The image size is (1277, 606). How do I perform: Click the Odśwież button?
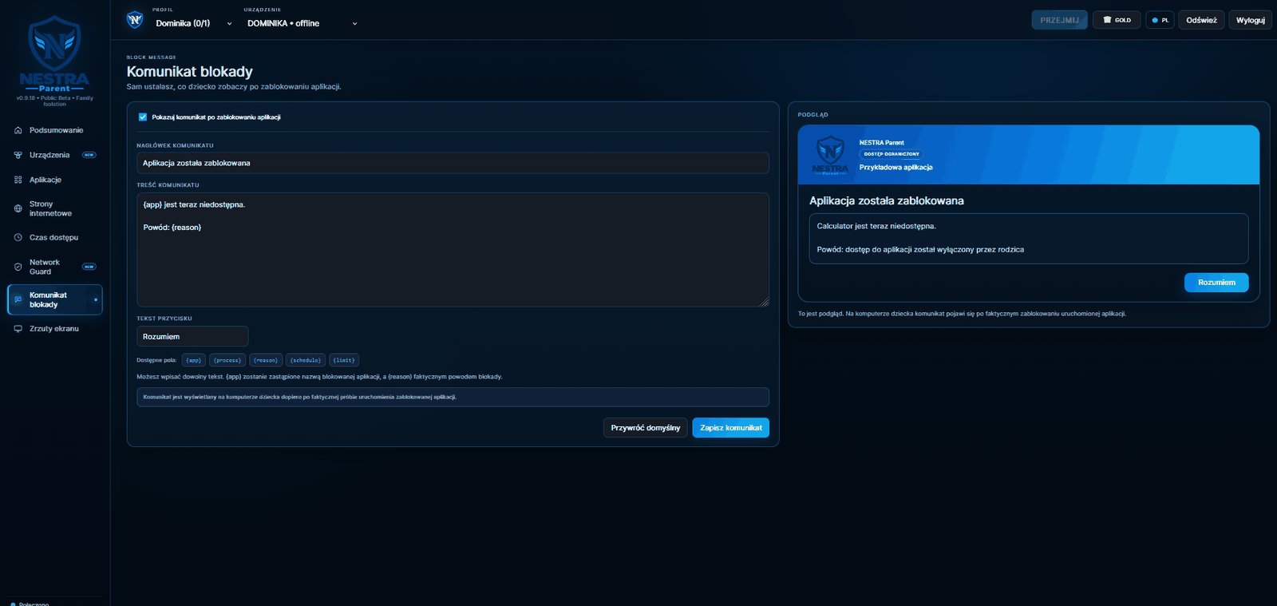[1201, 20]
